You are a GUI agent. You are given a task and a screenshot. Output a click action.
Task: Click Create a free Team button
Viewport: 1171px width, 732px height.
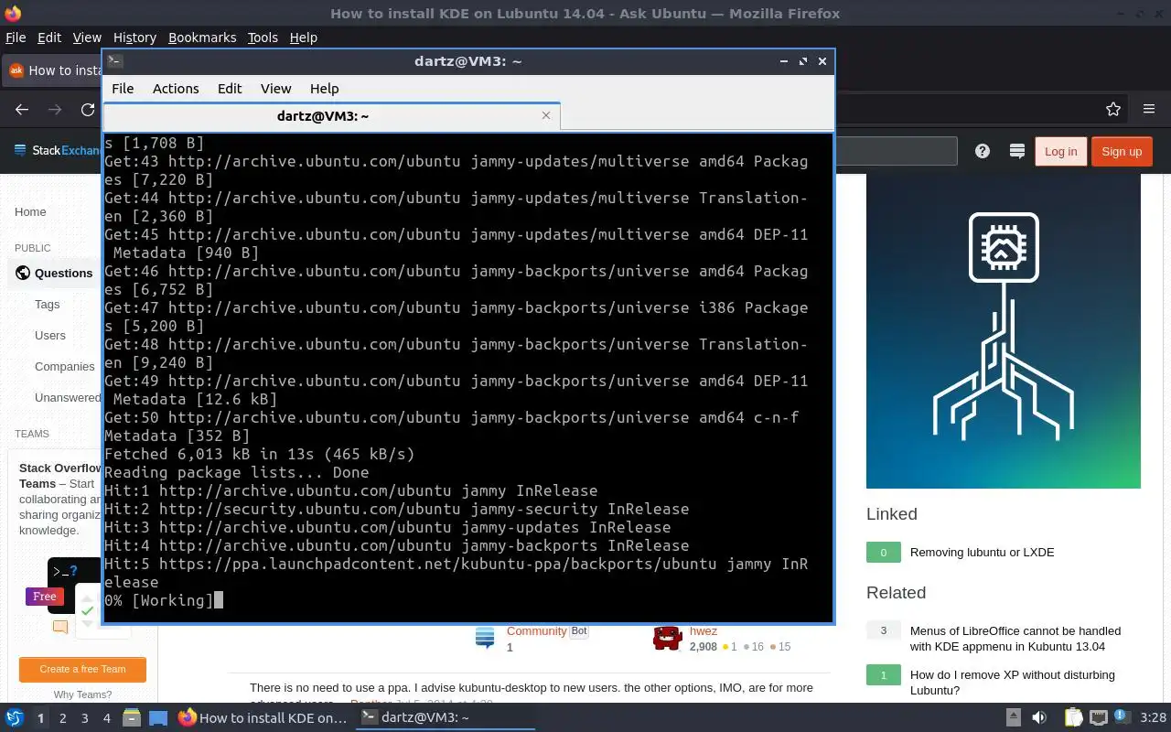(x=82, y=669)
